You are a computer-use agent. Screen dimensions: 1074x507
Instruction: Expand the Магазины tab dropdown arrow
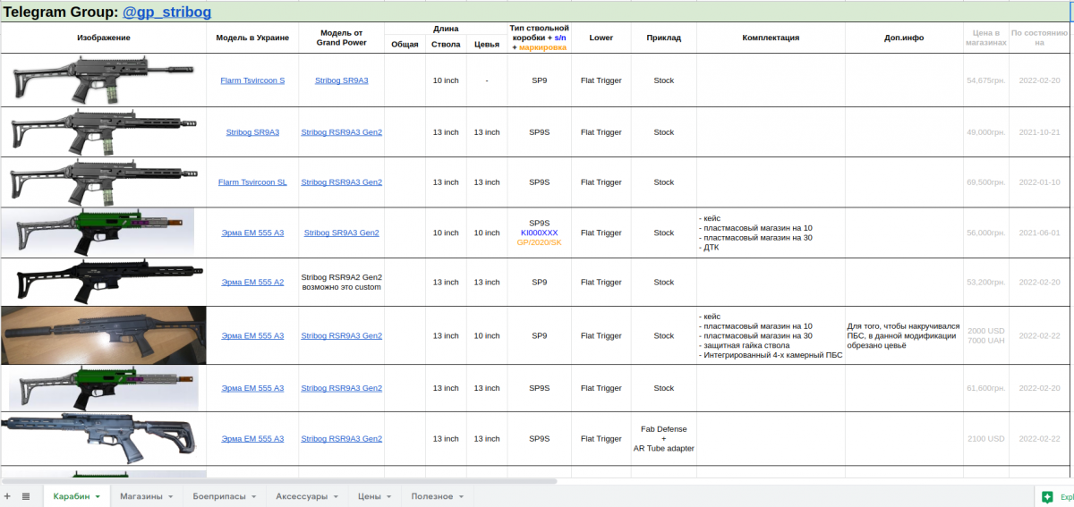(x=170, y=496)
